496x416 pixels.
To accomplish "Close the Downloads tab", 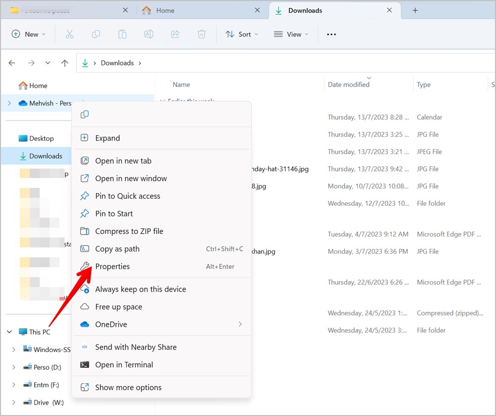I will [389, 10].
